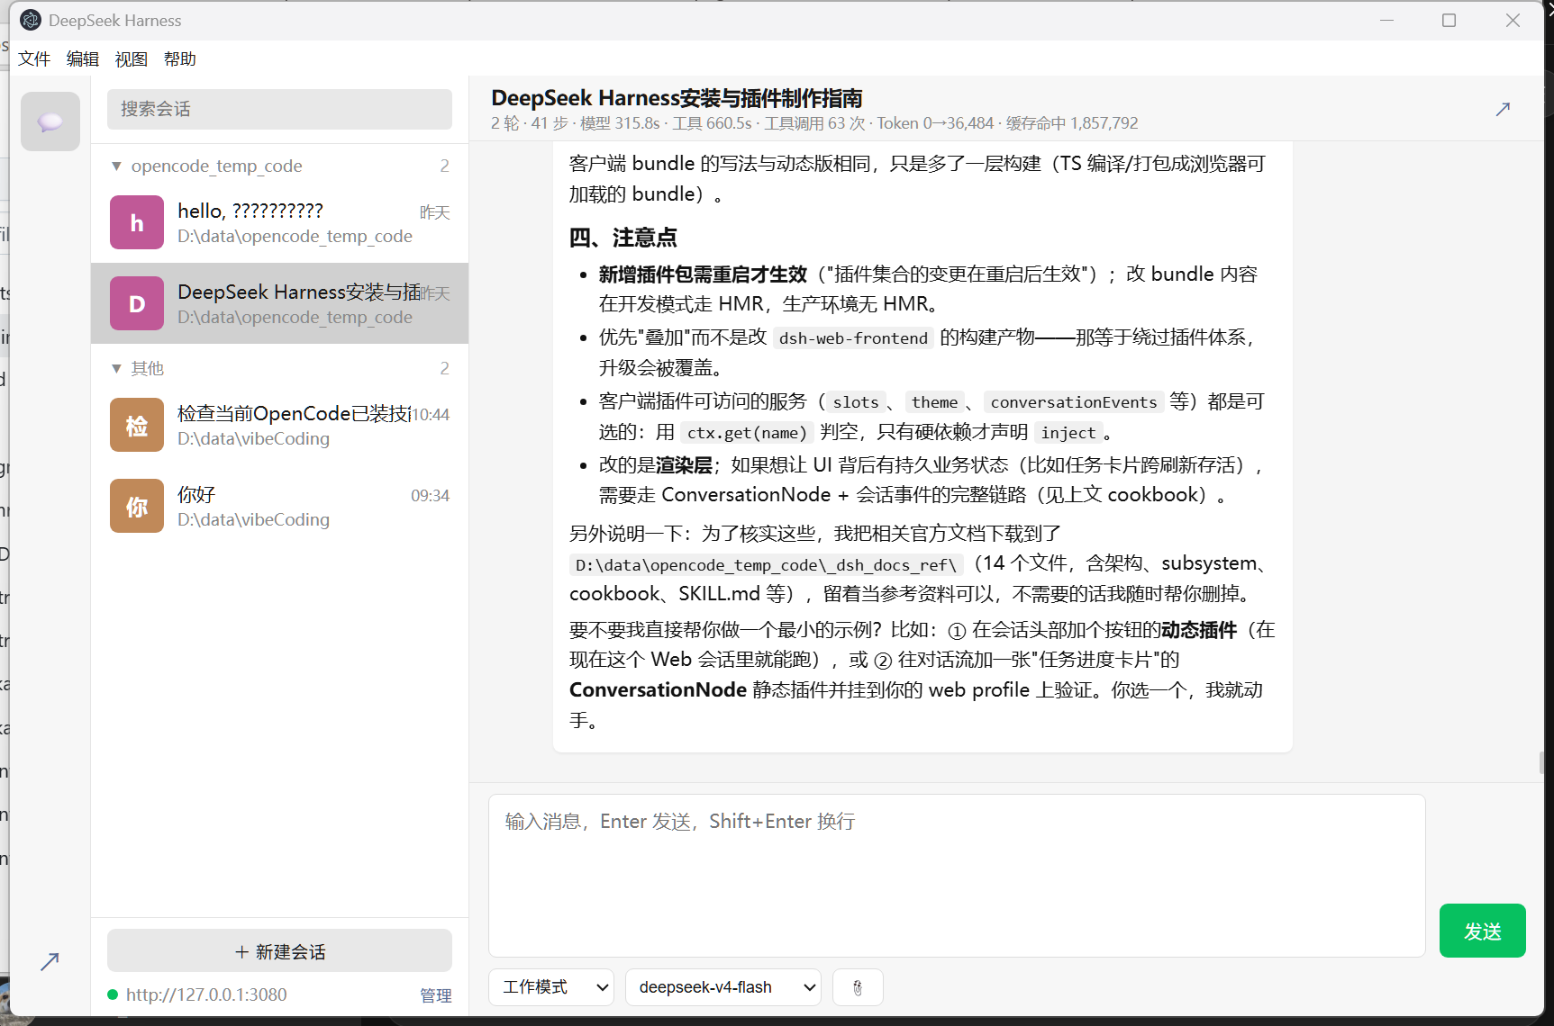Click the arrow icon beside the conversation header

coord(1503,109)
